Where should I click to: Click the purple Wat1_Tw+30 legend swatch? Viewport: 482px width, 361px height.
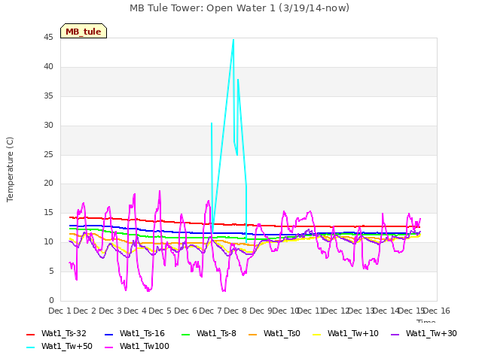tap(395, 334)
